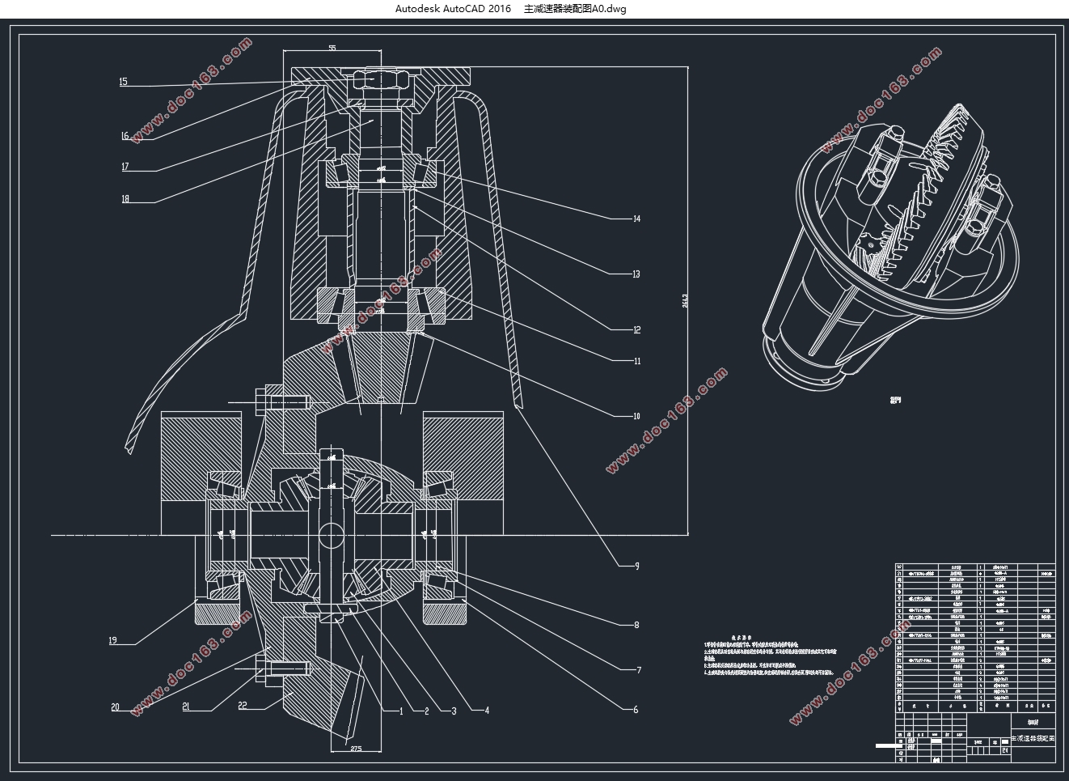The image size is (1069, 781).
Task: Click part callout number 12
Action: click(x=636, y=330)
